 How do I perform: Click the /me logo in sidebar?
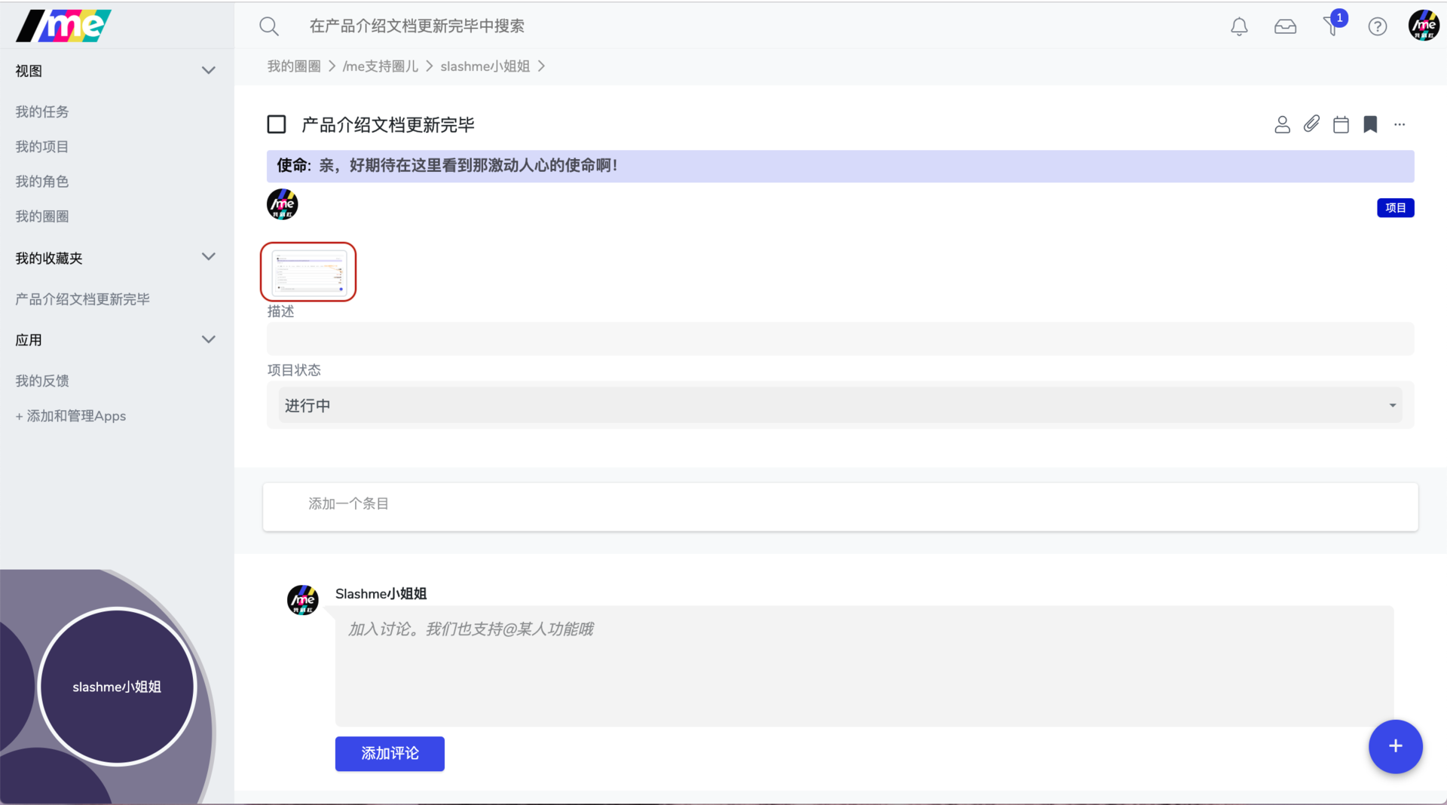click(64, 26)
